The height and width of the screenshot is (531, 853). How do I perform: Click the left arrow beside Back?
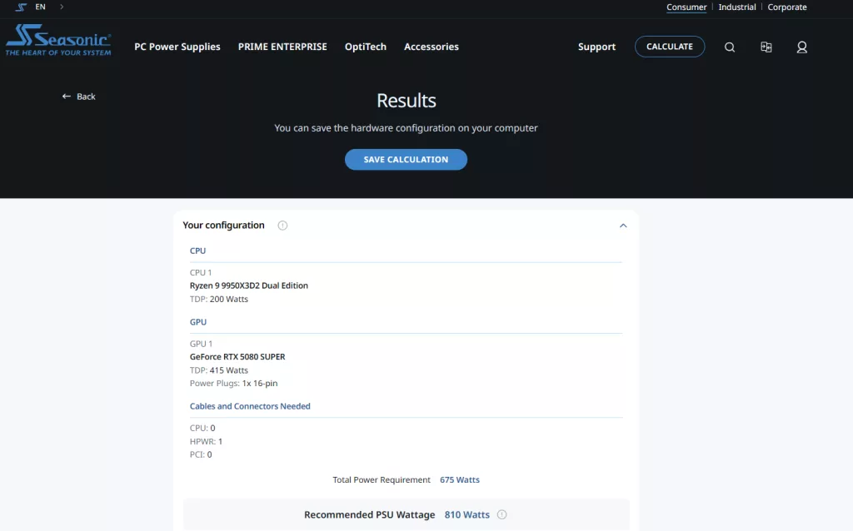point(67,97)
